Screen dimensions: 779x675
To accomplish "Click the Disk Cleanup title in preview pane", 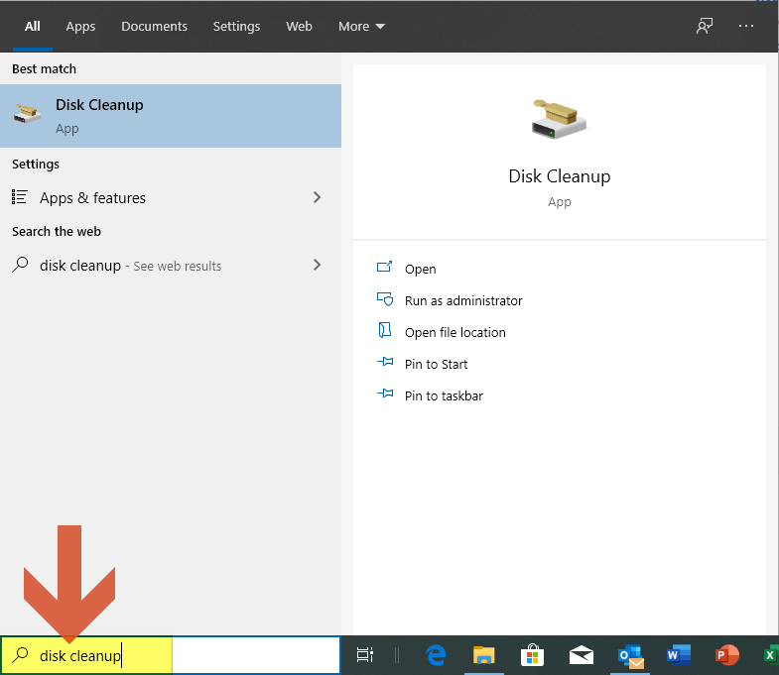I will click(559, 176).
